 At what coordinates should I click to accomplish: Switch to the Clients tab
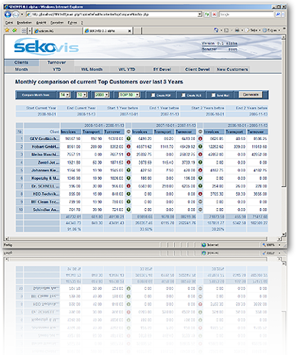coord(21,63)
